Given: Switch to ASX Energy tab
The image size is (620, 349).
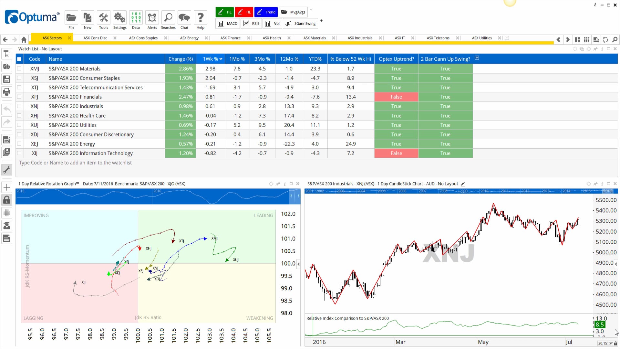Looking at the screenshot, I should pyautogui.click(x=189, y=38).
